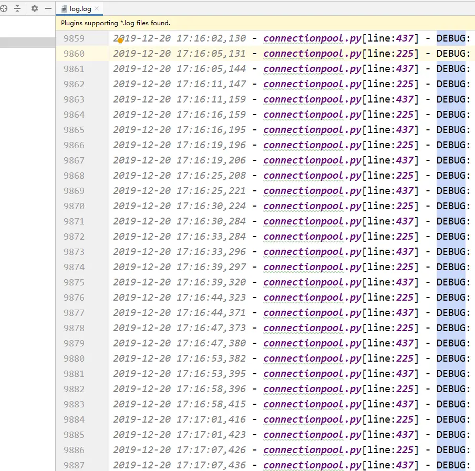Click timestamp 17:16:16,195

click(211, 130)
